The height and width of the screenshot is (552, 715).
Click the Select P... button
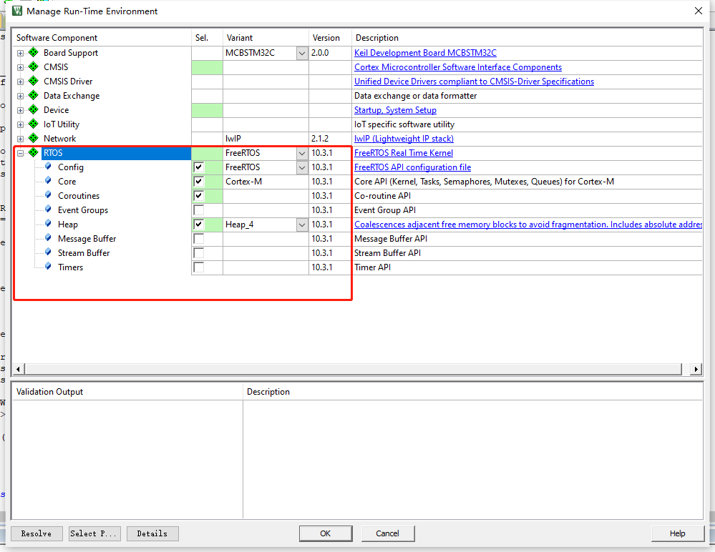(x=95, y=533)
